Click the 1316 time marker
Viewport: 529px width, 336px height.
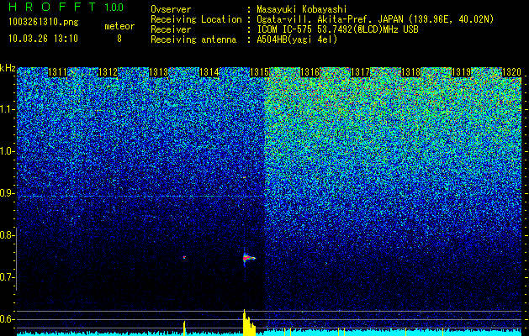click(x=309, y=72)
